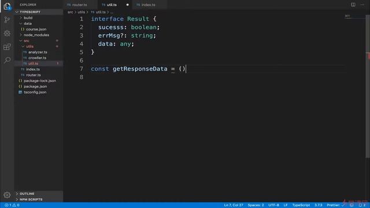
Task: Open index.ts from the explorer tree
Action: (39, 69)
